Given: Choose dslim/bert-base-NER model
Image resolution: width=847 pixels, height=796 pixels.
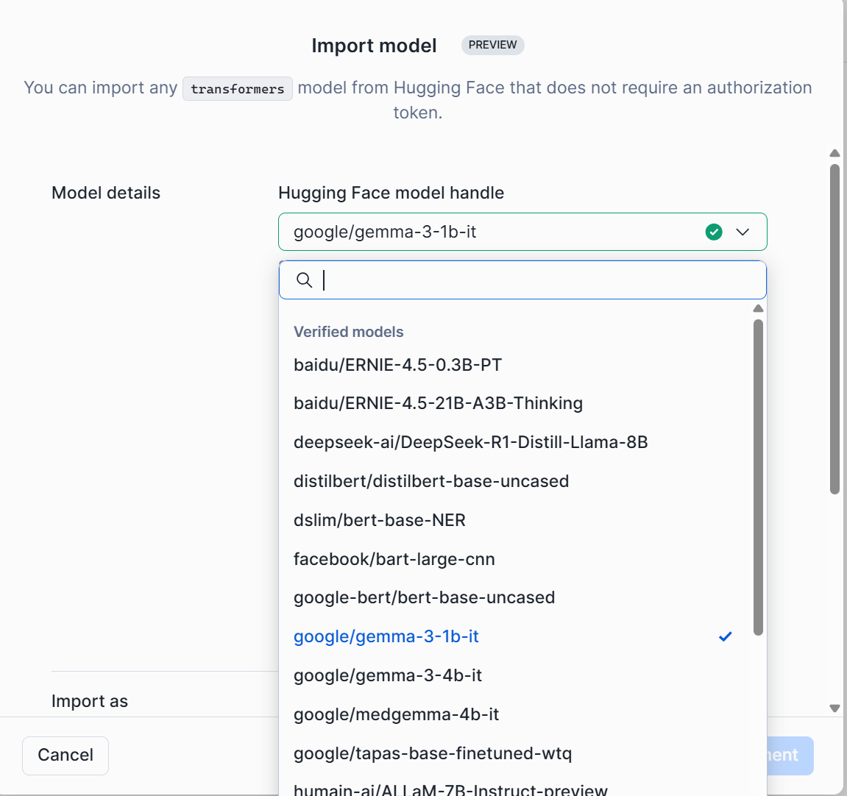Looking at the screenshot, I should [x=380, y=520].
